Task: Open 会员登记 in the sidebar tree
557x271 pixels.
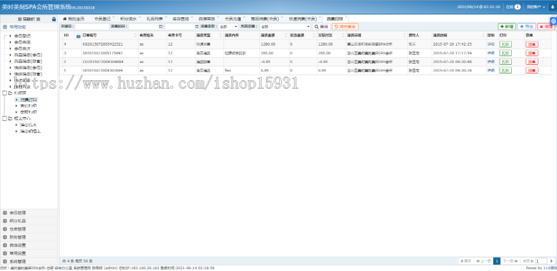Action: coord(22,36)
